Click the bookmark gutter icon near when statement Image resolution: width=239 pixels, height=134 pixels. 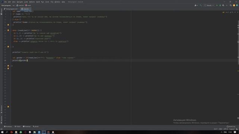(8, 31)
